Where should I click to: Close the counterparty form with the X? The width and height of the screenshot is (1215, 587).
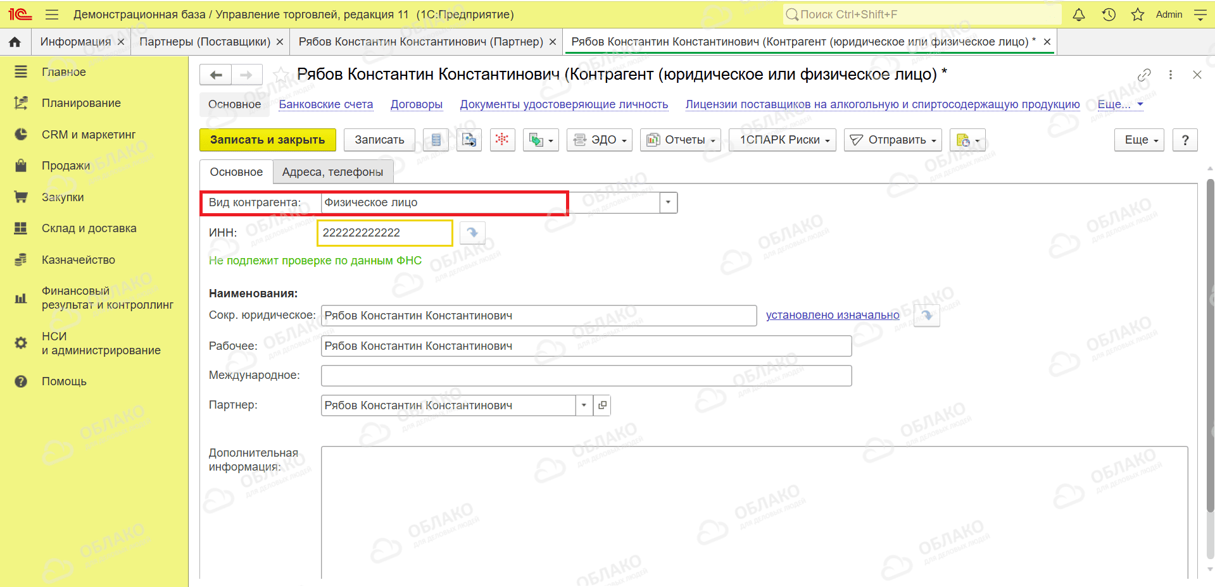(1197, 75)
